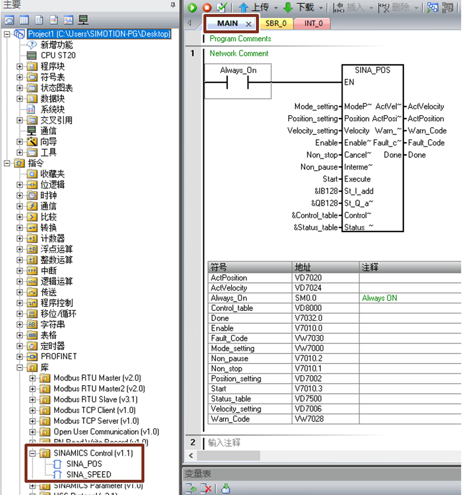467x495 pixels.
Task: Click the compile checkmark icon
Action: click(222, 8)
